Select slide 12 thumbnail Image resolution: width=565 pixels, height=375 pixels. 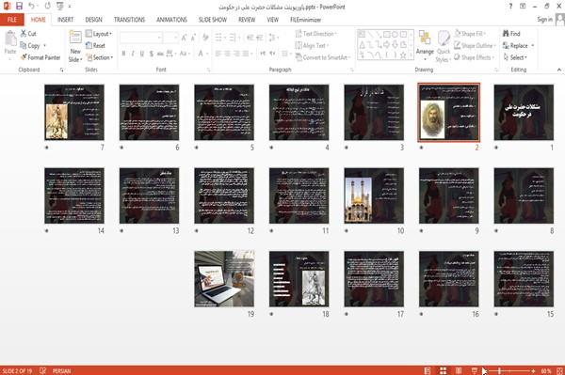coord(224,195)
